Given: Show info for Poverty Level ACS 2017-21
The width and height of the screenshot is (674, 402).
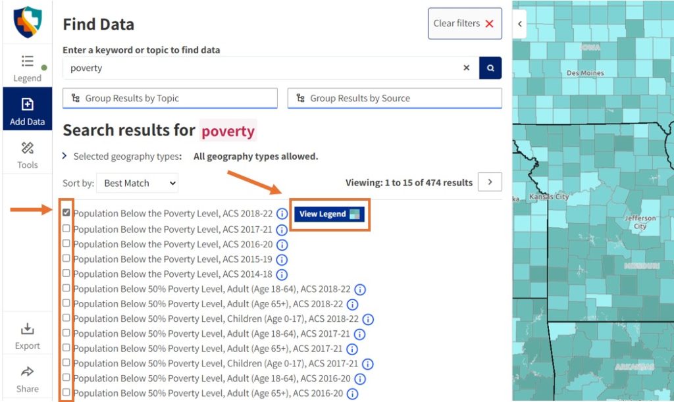Looking at the screenshot, I should click(x=282, y=230).
